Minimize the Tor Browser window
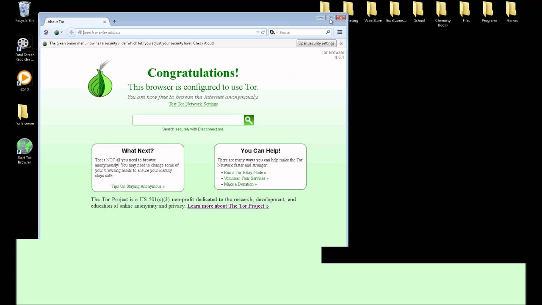The image size is (542, 305). coord(321,18)
